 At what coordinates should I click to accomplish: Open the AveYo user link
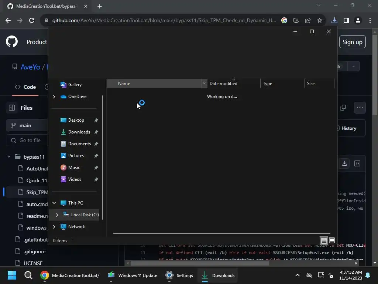[x=30, y=67]
